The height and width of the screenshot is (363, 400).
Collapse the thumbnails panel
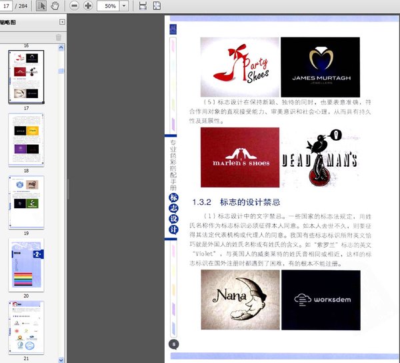coord(62,22)
